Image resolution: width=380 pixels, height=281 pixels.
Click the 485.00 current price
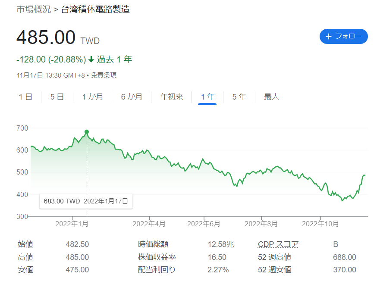[46, 37]
